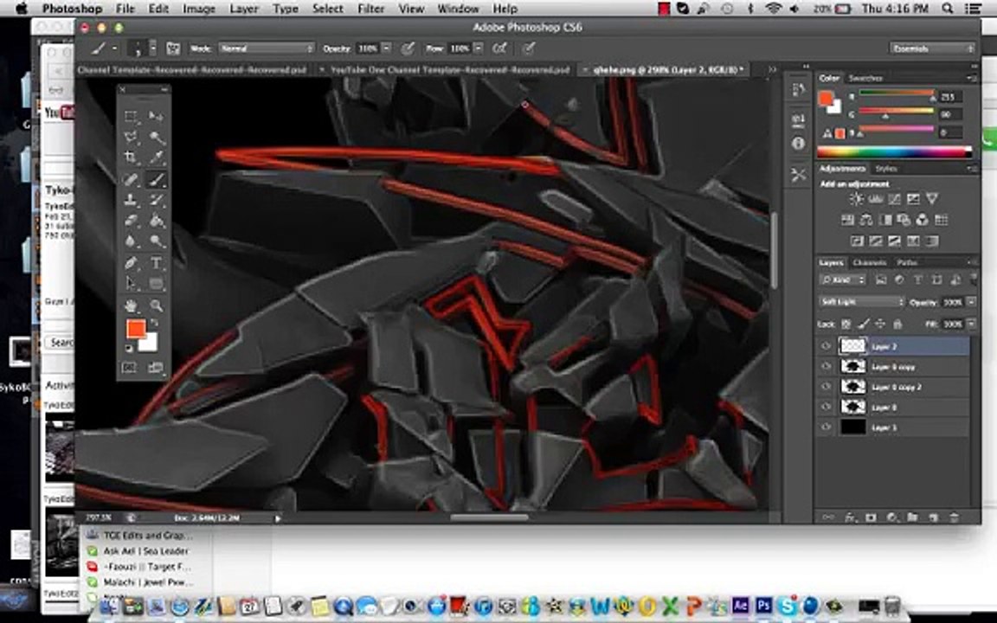Screen dimensions: 997x623
Task: Pick a color from the spectrum ramp
Action: pos(895,152)
